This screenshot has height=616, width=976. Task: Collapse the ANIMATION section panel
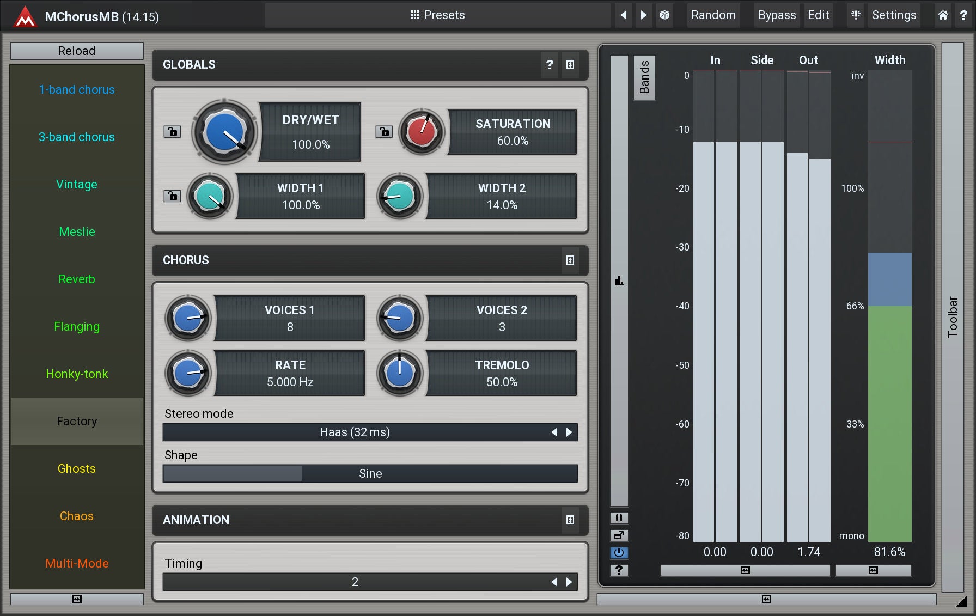pos(570,520)
